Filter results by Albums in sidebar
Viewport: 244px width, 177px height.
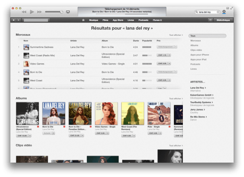coord(194,45)
